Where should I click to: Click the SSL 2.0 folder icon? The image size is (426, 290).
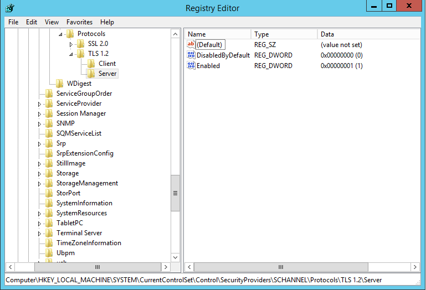[81, 44]
